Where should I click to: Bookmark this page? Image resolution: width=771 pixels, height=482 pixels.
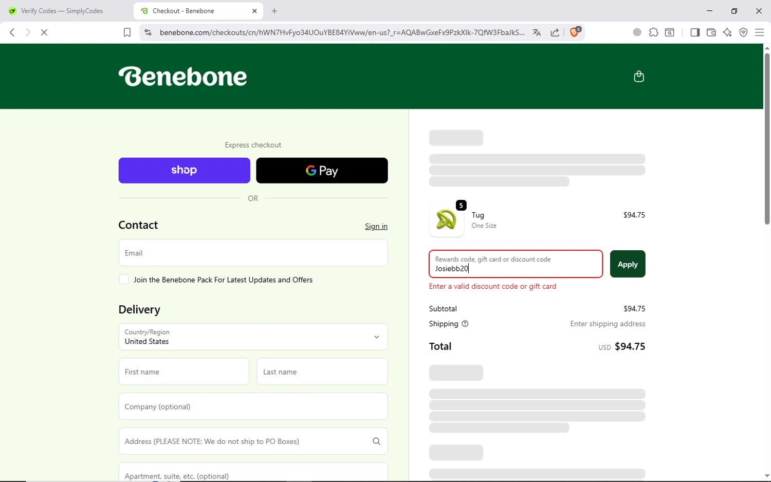127,32
